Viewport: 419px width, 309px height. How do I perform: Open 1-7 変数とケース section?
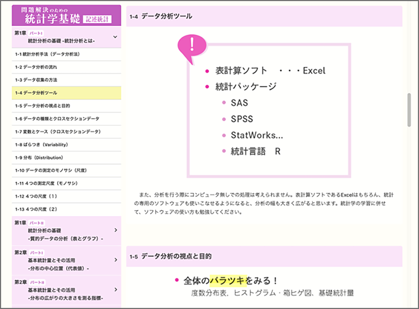(66, 132)
